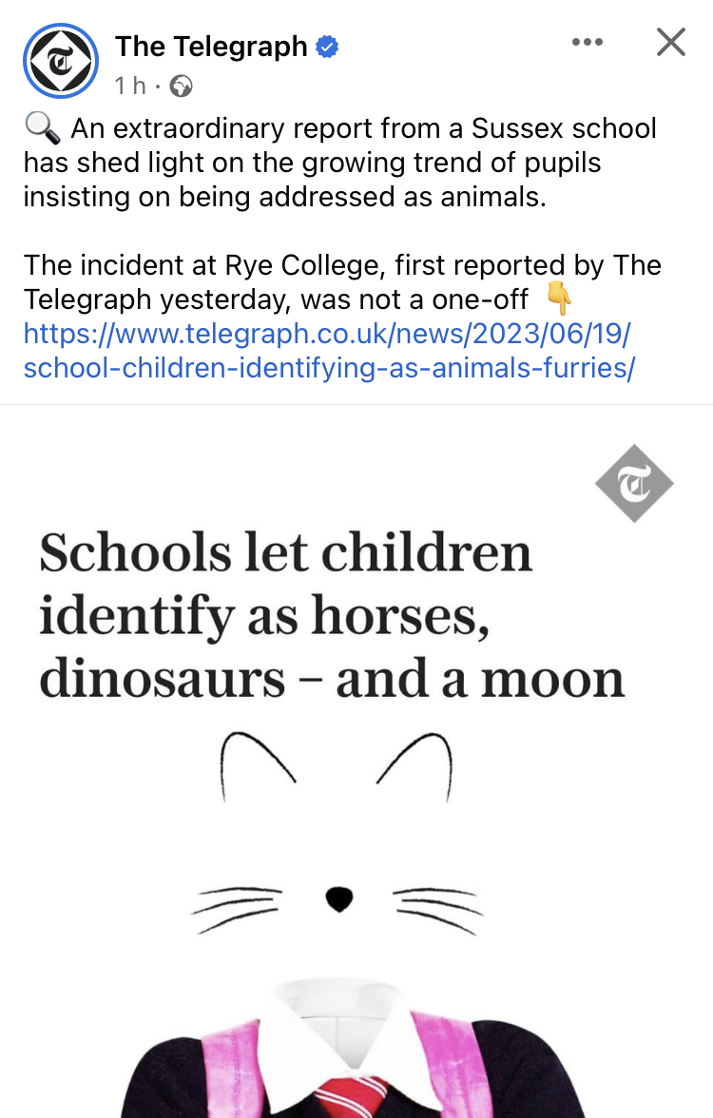This screenshot has width=713, height=1118.
Task: Click the pointing-down hand emoji
Action: [560, 299]
